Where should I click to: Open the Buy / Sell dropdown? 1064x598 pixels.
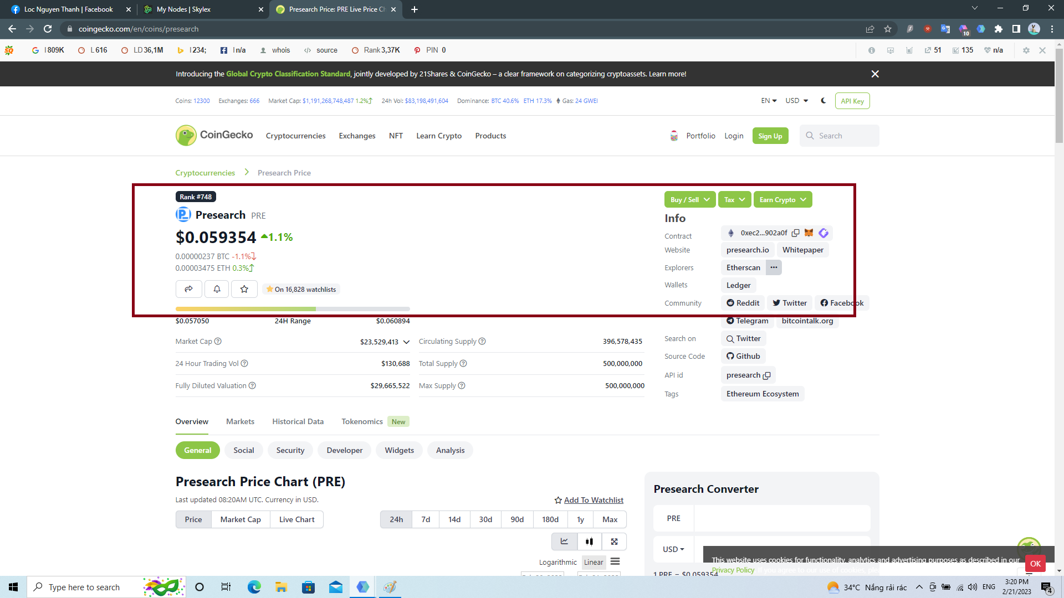tap(689, 200)
